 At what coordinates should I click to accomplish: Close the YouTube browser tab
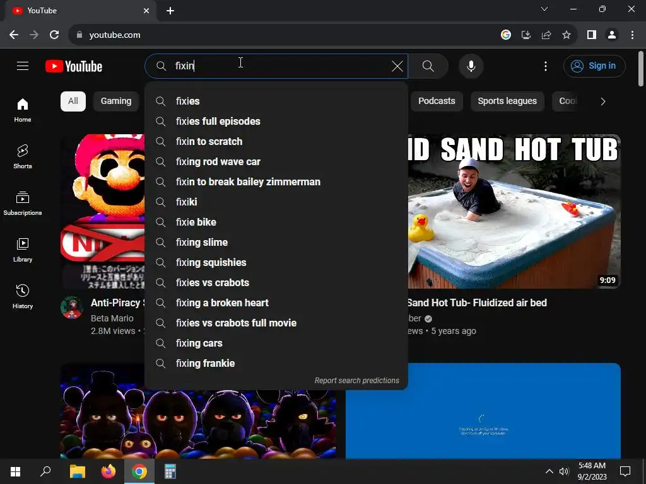tap(146, 11)
